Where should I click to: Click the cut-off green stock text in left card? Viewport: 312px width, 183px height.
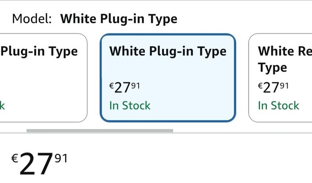click(2, 105)
